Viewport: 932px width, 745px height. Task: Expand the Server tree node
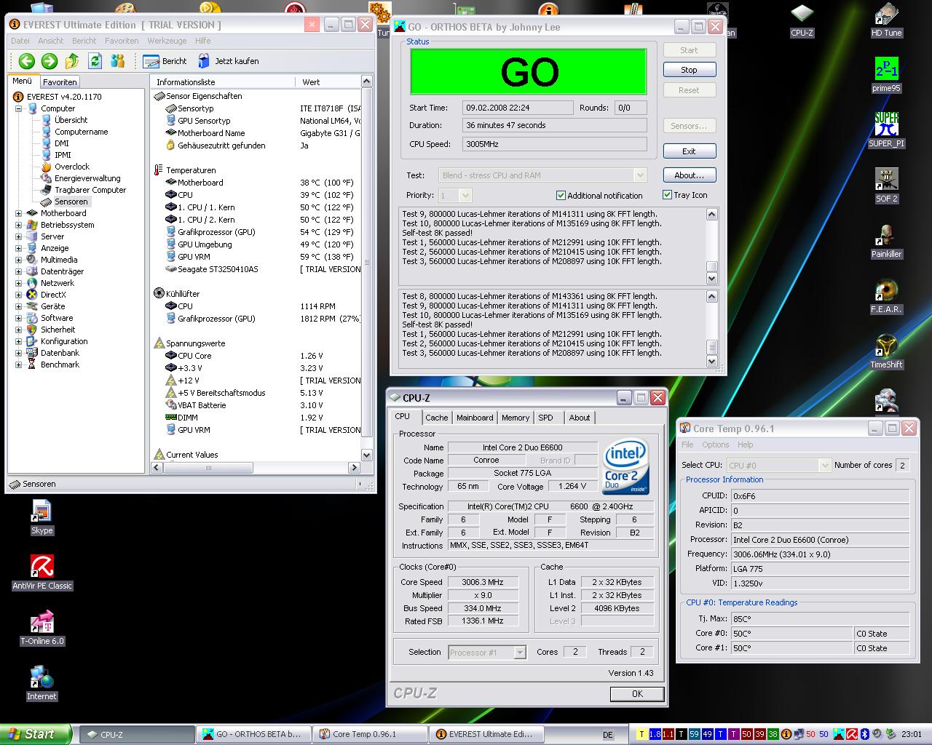19,236
